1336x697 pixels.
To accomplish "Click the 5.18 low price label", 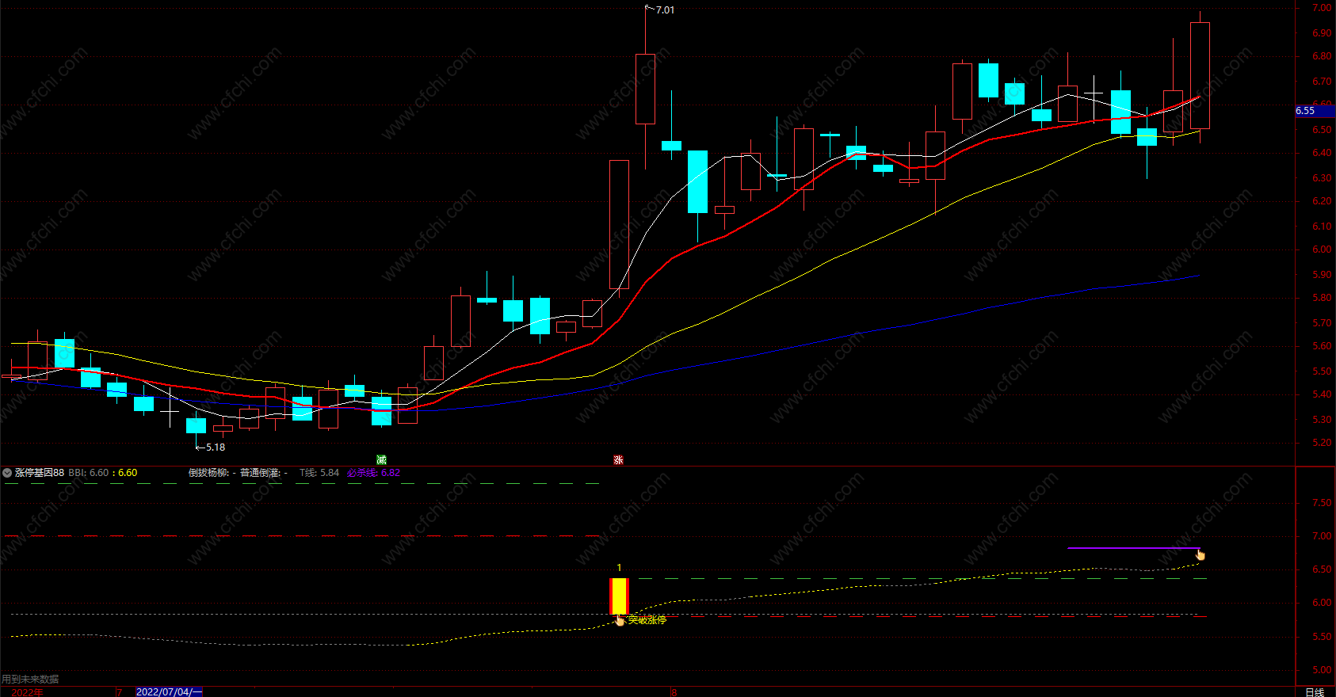I will pyautogui.click(x=216, y=448).
